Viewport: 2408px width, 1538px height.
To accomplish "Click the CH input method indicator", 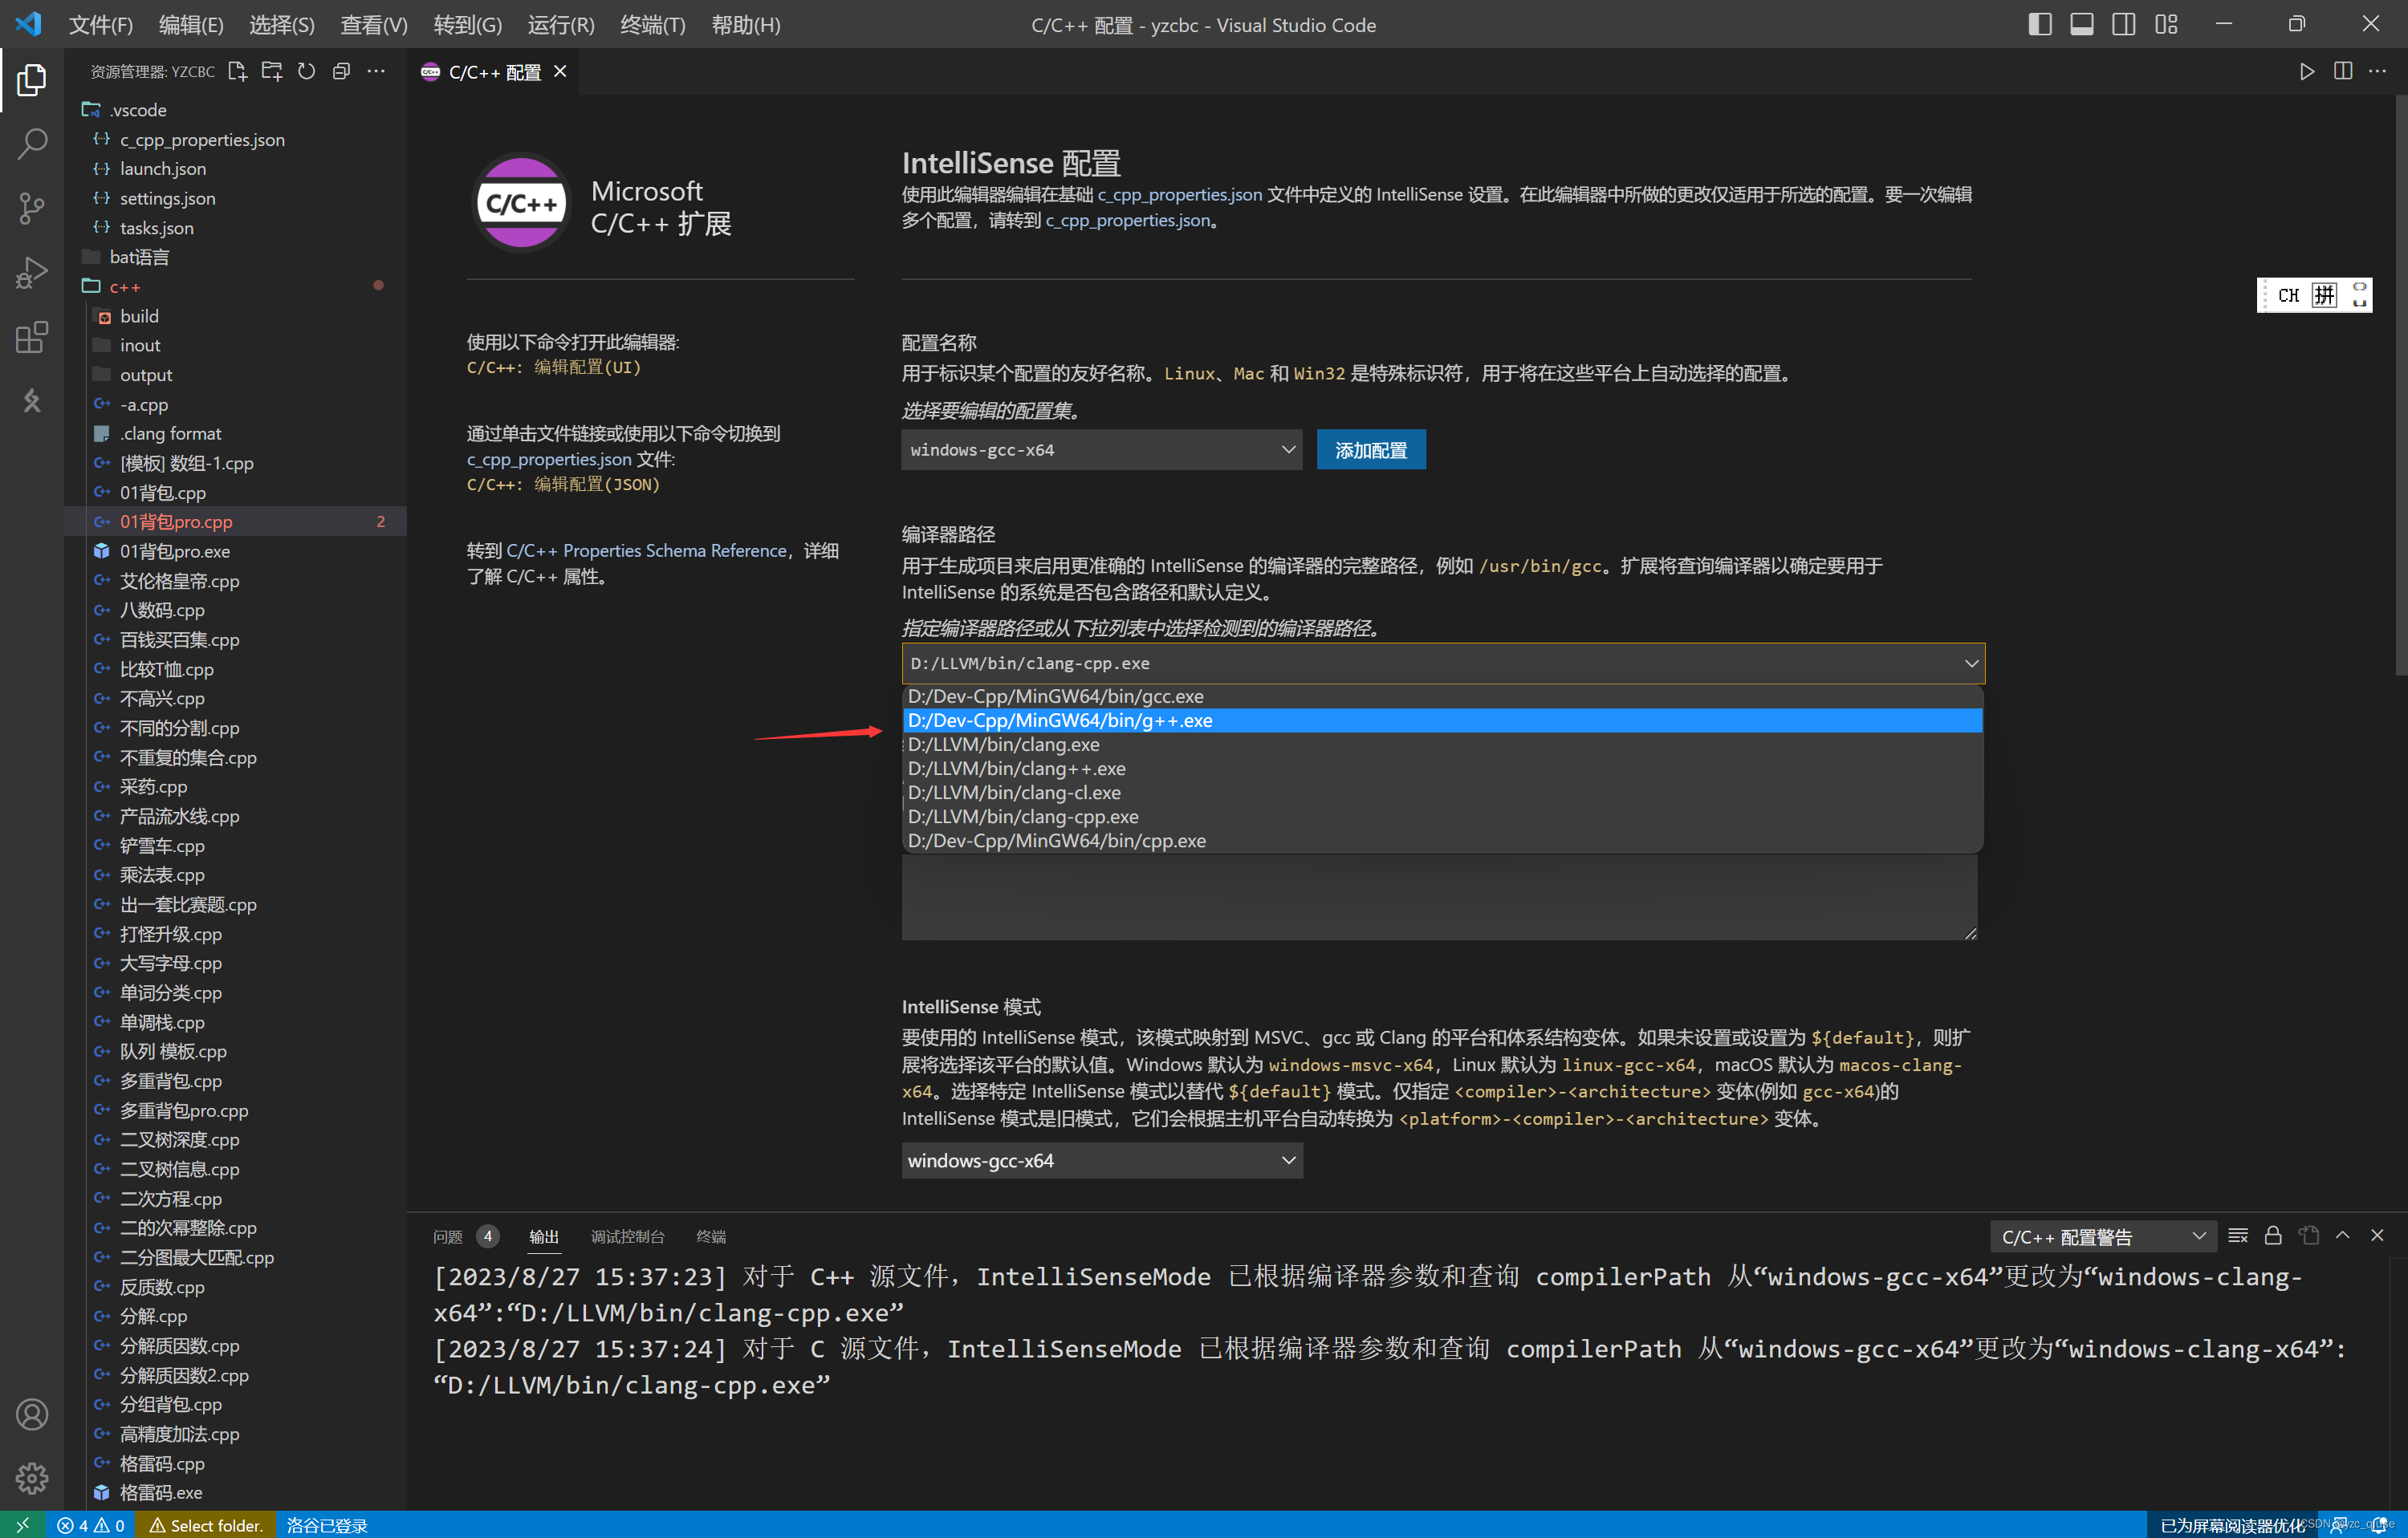I will tap(2288, 294).
